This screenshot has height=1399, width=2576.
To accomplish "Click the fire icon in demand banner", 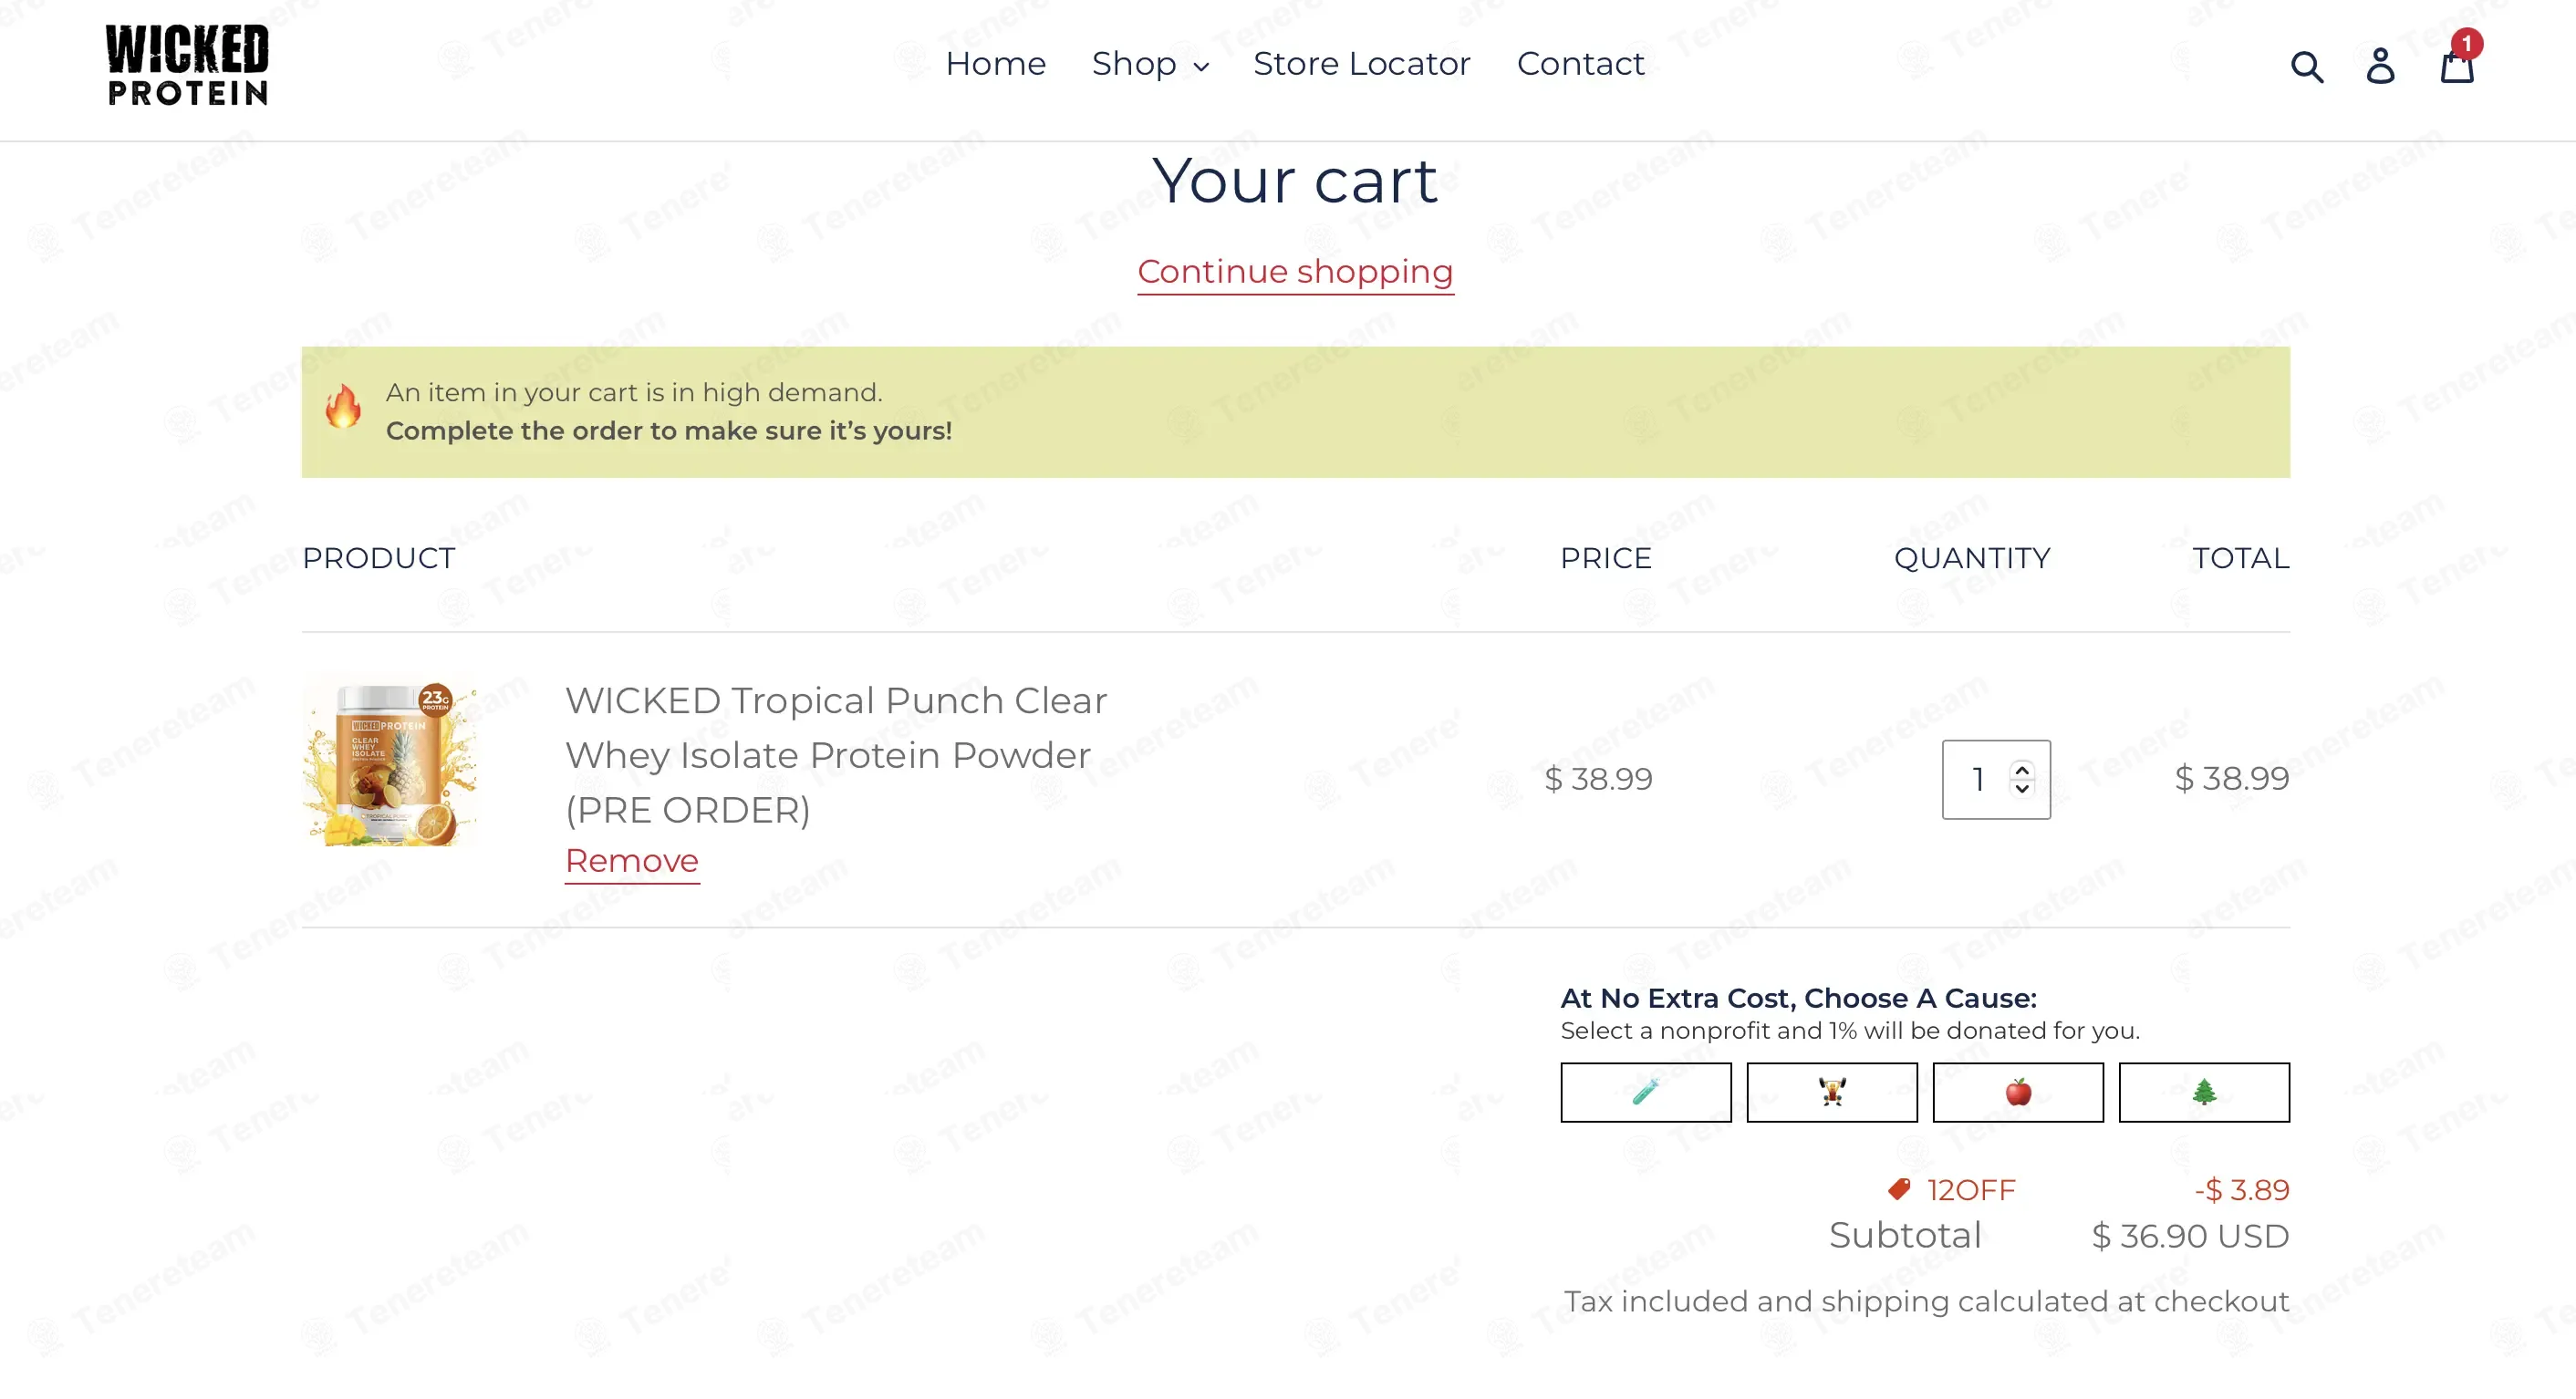I will point(343,406).
